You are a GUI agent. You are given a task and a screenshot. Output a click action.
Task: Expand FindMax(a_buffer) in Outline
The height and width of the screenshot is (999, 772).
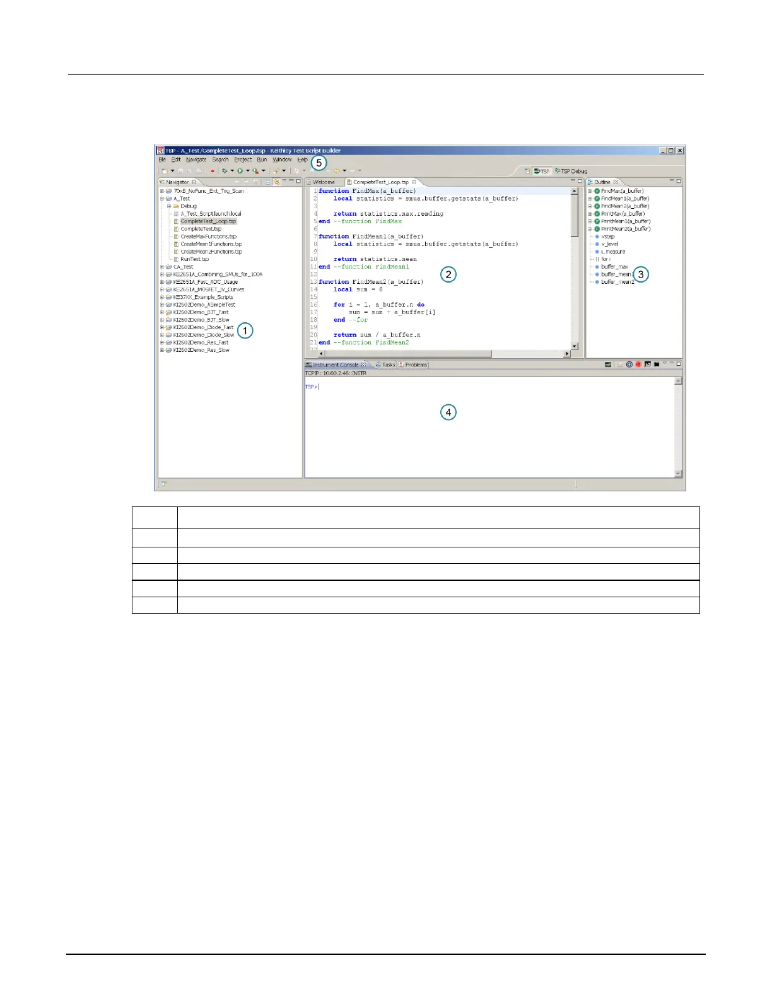coord(590,191)
